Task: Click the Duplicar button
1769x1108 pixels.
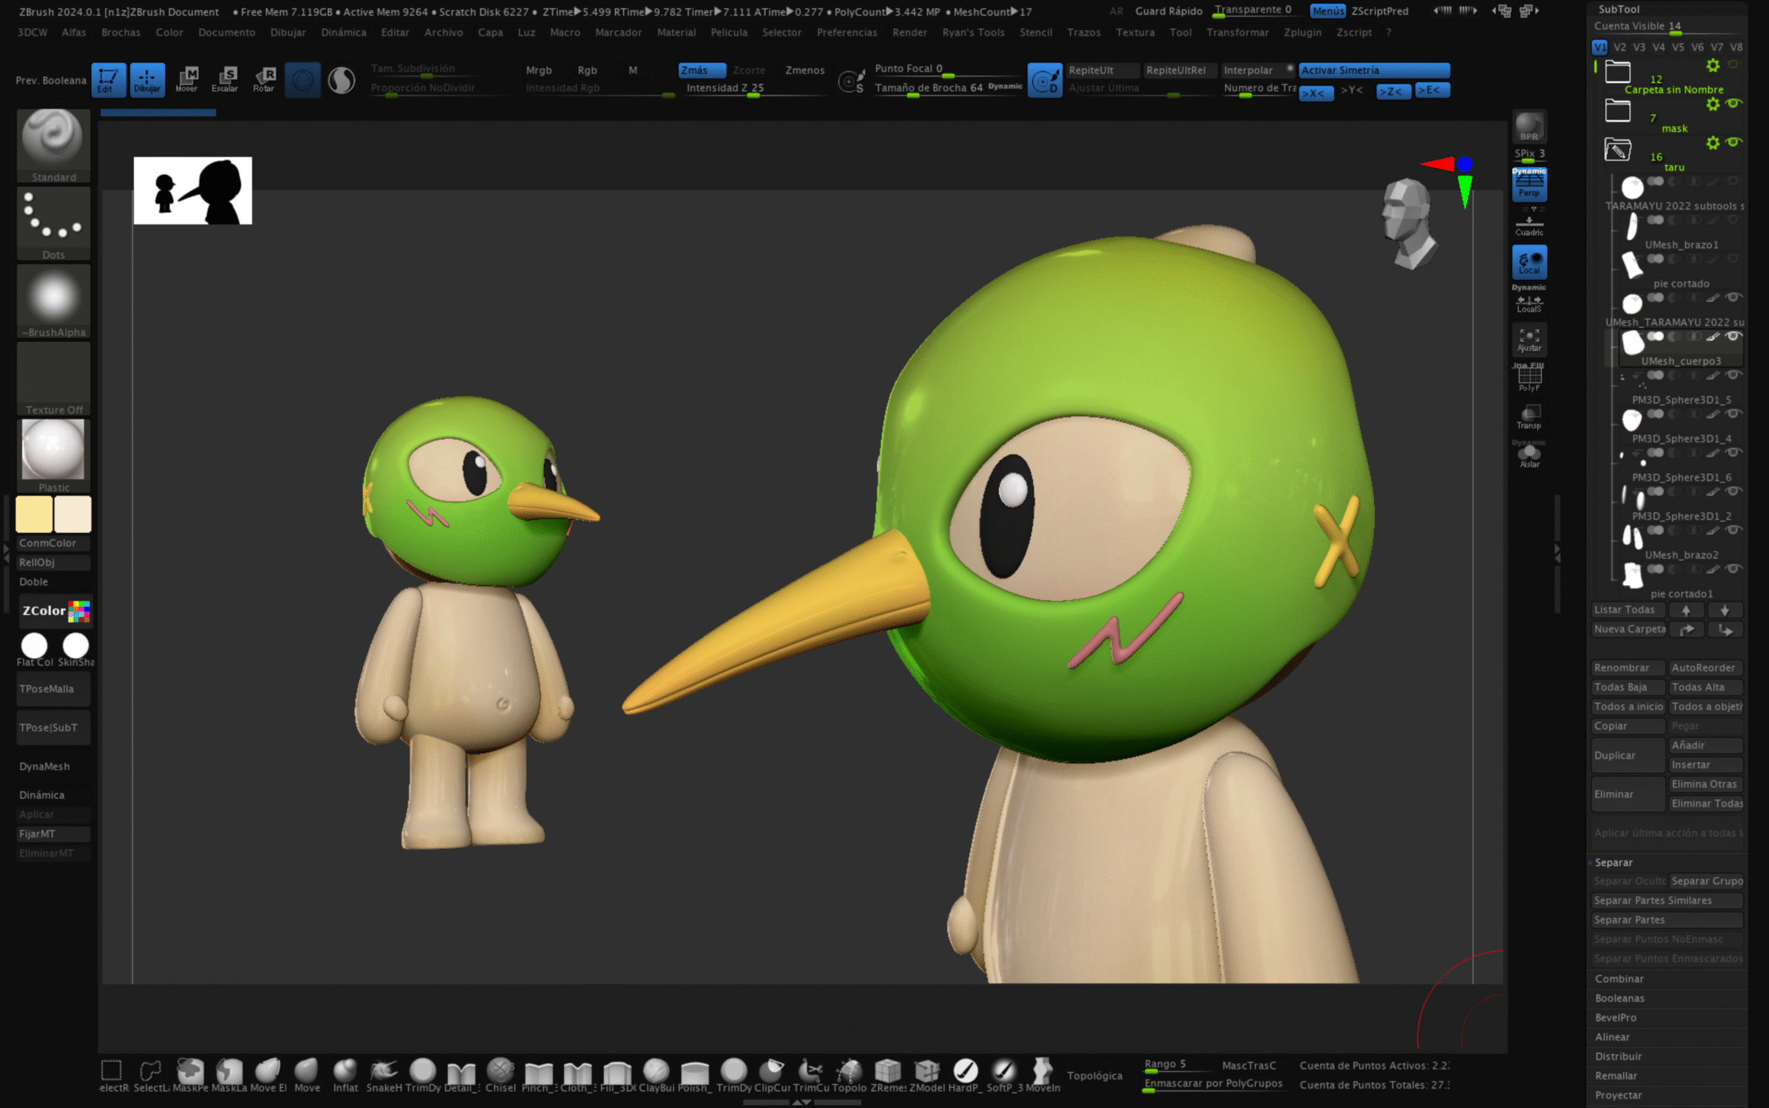Action: (1627, 755)
